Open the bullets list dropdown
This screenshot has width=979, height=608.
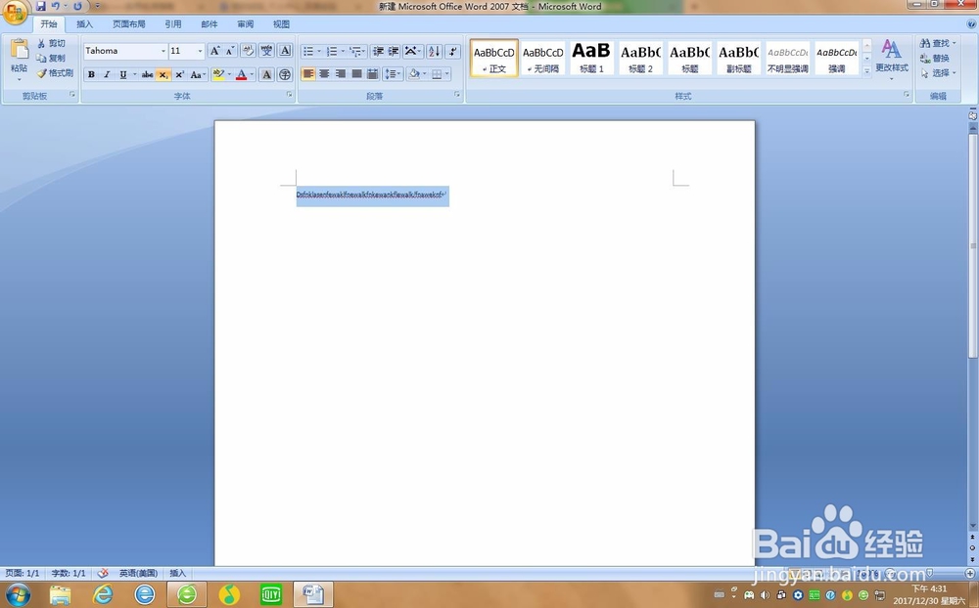(x=319, y=51)
